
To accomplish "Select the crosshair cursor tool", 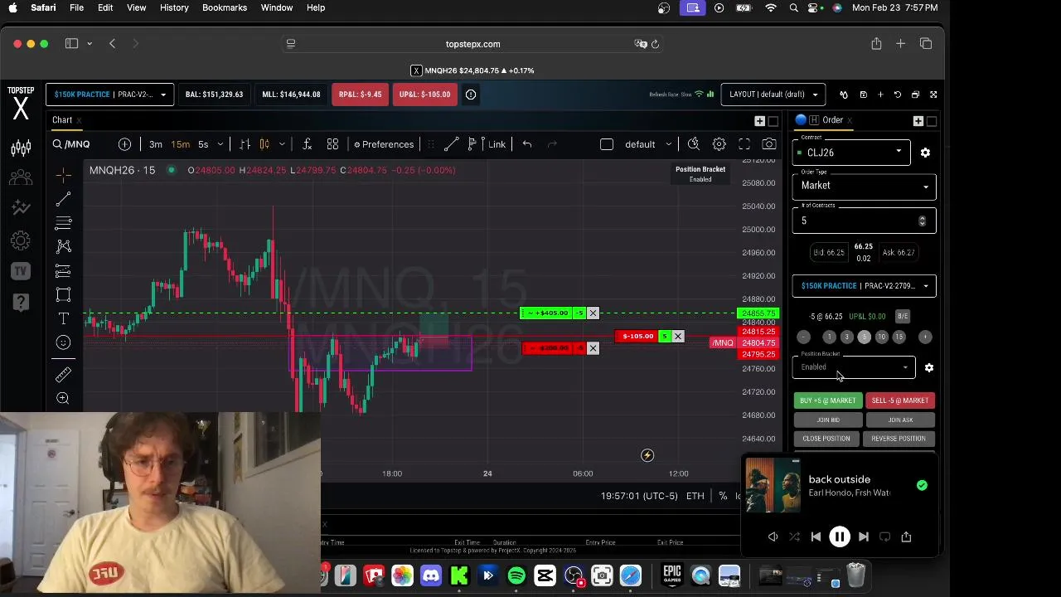I will [x=63, y=175].
